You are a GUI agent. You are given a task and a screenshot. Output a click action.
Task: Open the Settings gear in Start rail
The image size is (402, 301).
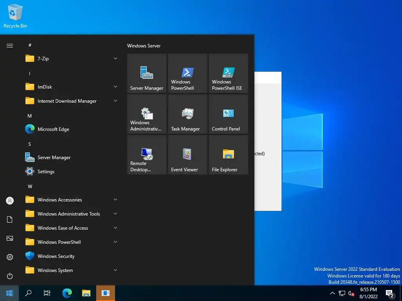(x=10, y=257)
